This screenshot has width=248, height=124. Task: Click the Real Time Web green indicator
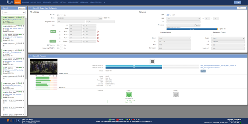point(240,123)
